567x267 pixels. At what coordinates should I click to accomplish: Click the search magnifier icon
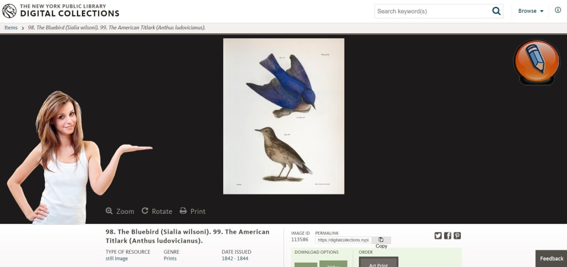pyautogui.click(x=497, y=11)
